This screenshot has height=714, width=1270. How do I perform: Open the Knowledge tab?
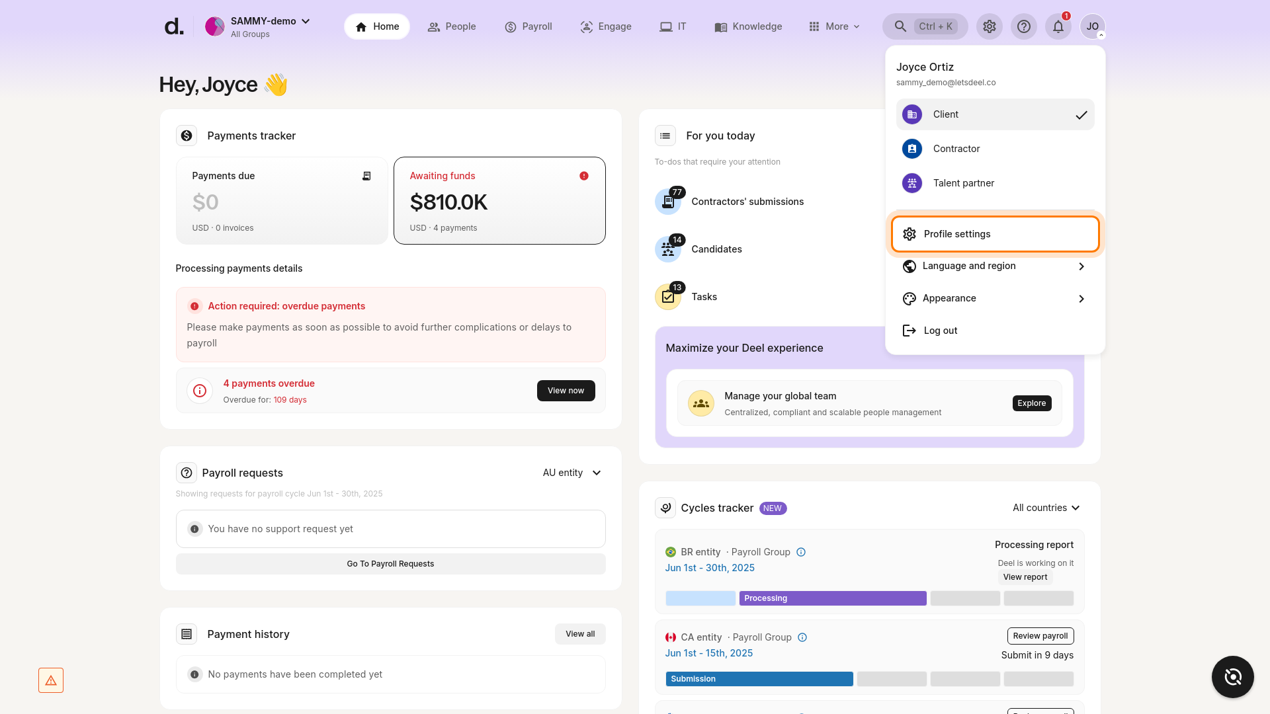pos(748,26)
